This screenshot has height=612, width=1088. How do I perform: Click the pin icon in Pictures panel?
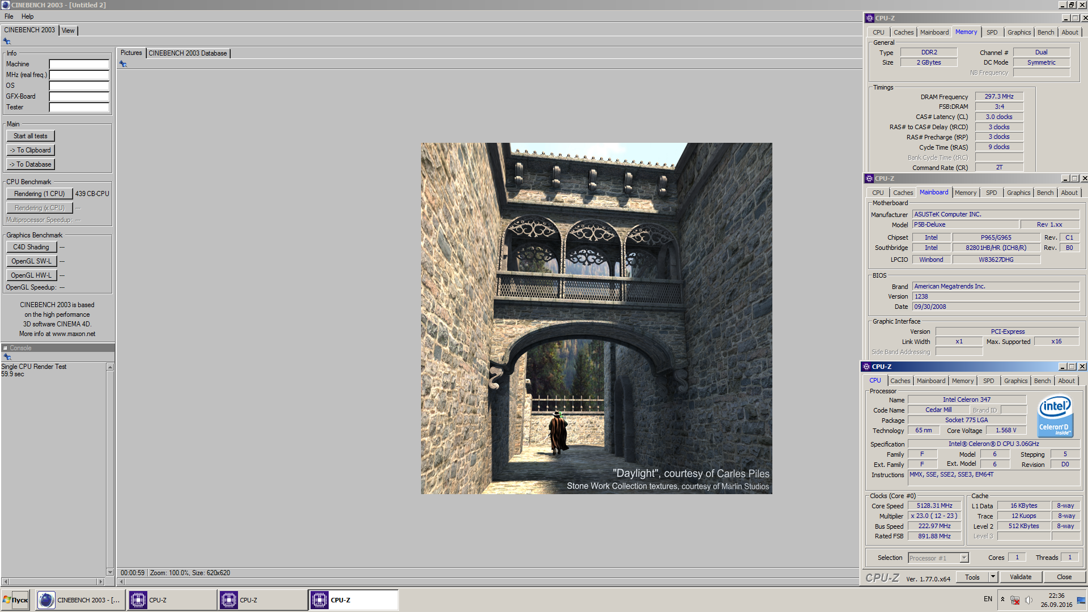[x=123, y=64]
